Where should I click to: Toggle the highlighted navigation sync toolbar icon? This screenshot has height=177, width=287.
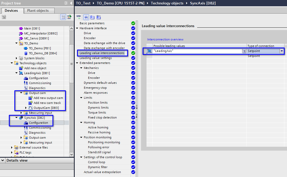point(86,17)
